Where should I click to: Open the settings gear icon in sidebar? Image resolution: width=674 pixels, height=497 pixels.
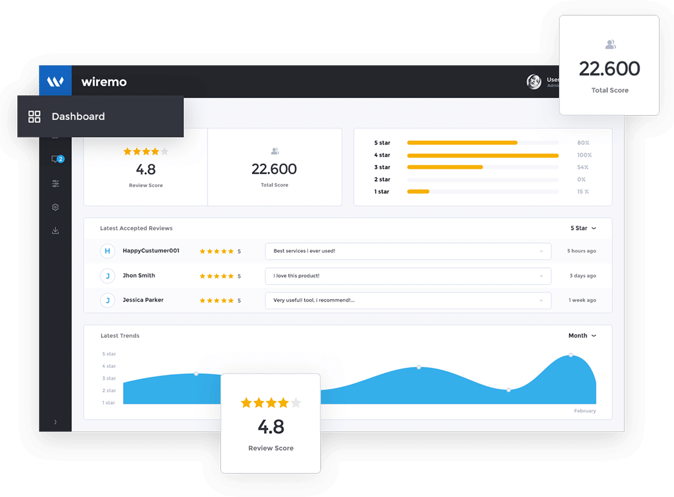(x=55, y=207)
